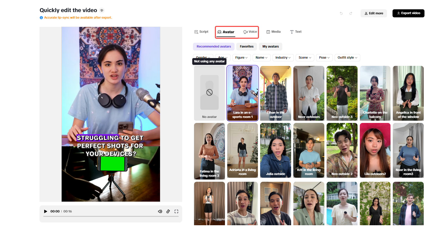The height and width of the screenshot is (227, 428).
Task: Click the info icon next to the lip-sync notice
Action: click(41, 17)
